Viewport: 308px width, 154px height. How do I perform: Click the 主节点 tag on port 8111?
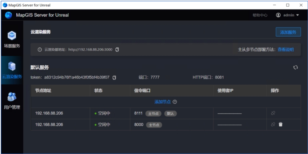[x=153, y=114]
